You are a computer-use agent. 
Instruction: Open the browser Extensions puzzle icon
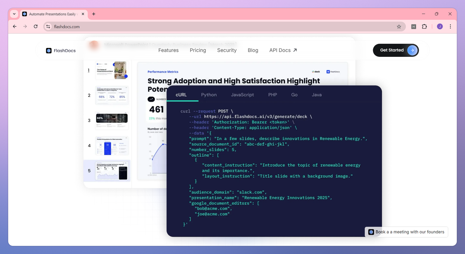pos(424,27)
